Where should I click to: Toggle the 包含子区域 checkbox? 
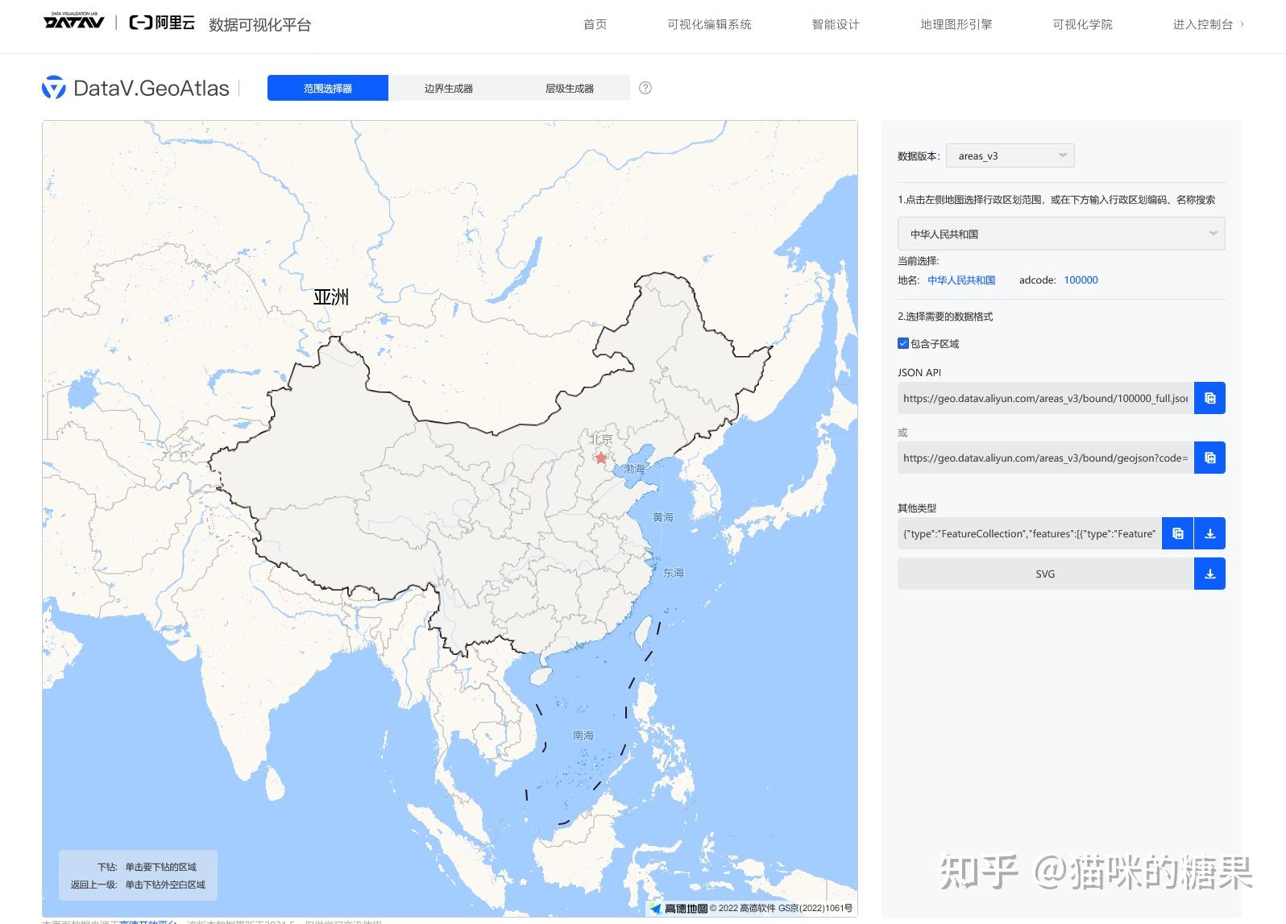903,343
